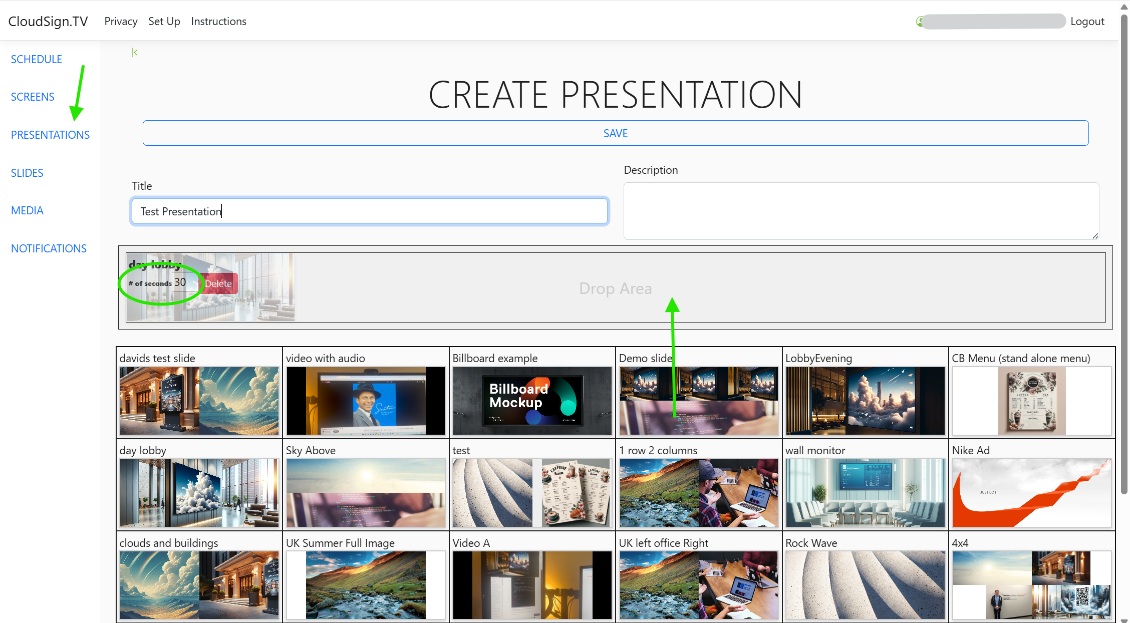Choose the Sky Above slide thumbnail

click(366, 493)
